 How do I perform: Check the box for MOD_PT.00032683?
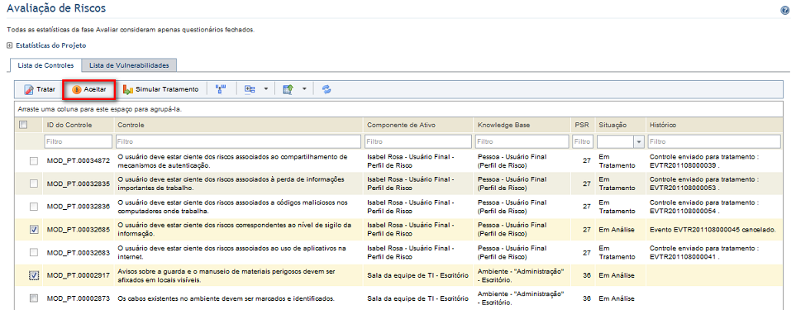[34, 252]
